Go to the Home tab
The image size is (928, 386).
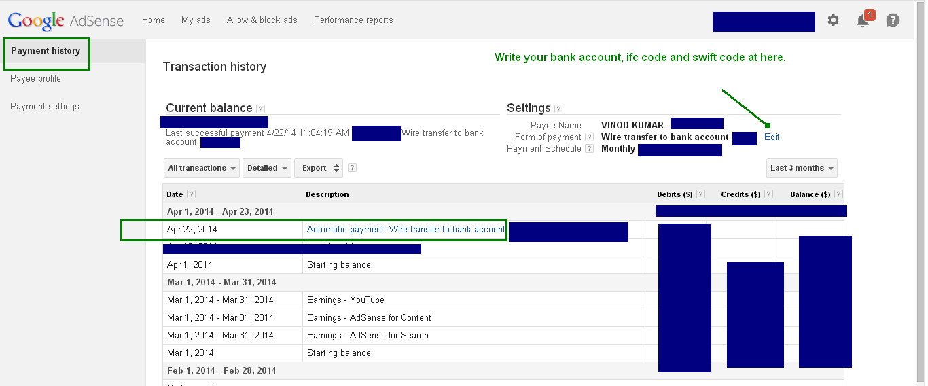(154, 20)
